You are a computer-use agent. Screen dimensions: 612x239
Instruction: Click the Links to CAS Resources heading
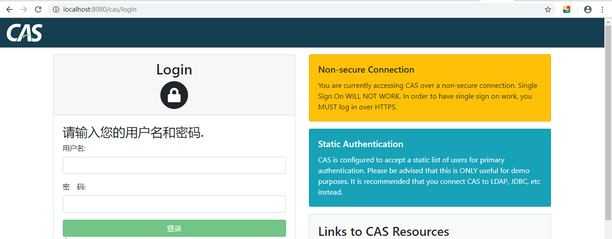click(x=384, y=231)
